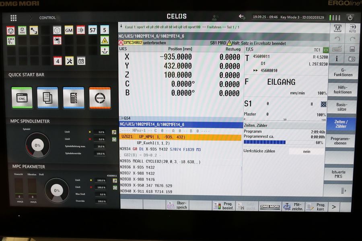
Task: Click the Peakmeter 0% gauge dial
Action: (57, 190)
